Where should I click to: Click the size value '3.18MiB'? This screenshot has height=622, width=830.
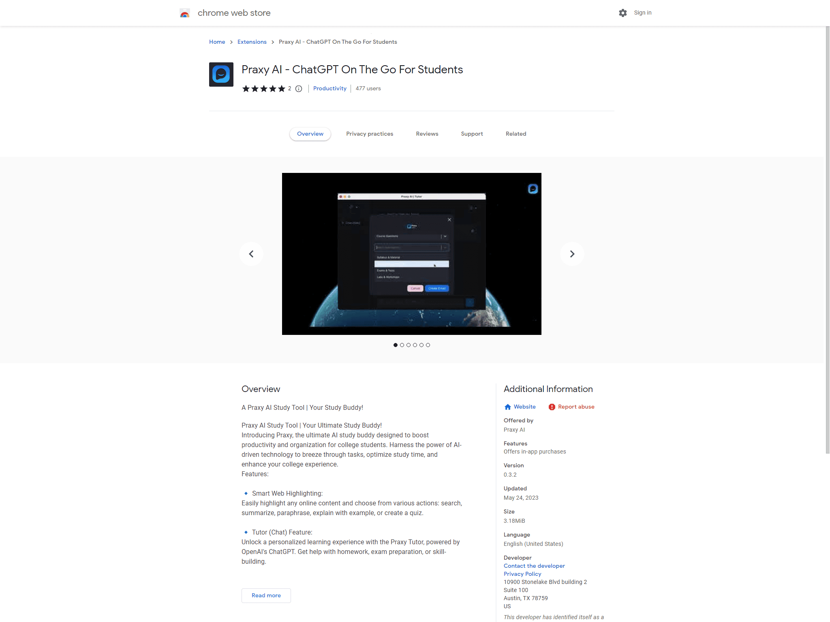click(x=514, y=521)
